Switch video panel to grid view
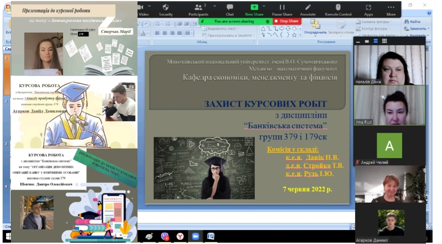The image size is (442, 244). coord(384,41)
